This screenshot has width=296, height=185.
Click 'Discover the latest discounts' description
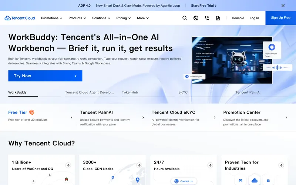click(x=246, y=122)
